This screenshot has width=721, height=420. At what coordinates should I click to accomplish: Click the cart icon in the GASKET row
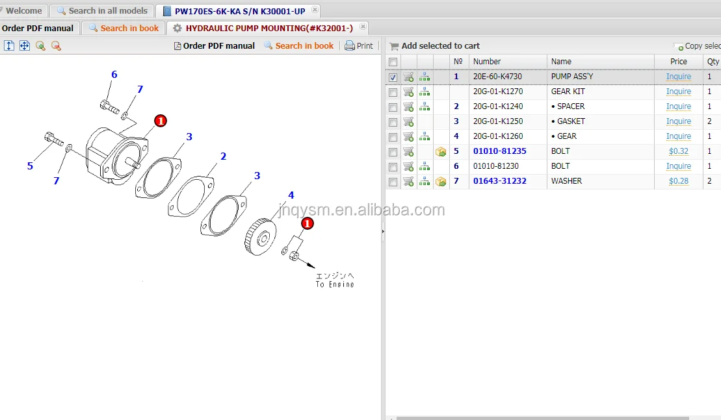(408, 122)
